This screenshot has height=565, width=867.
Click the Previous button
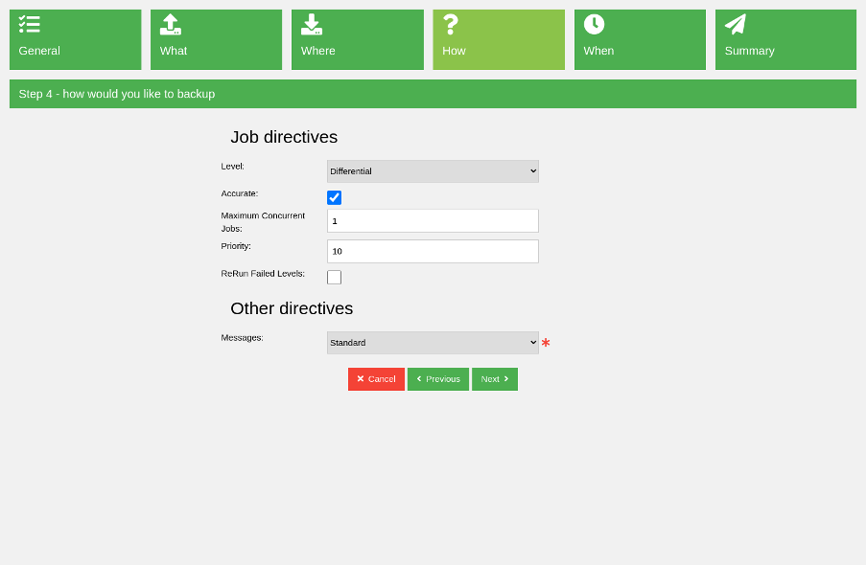[x=437, y=378]
